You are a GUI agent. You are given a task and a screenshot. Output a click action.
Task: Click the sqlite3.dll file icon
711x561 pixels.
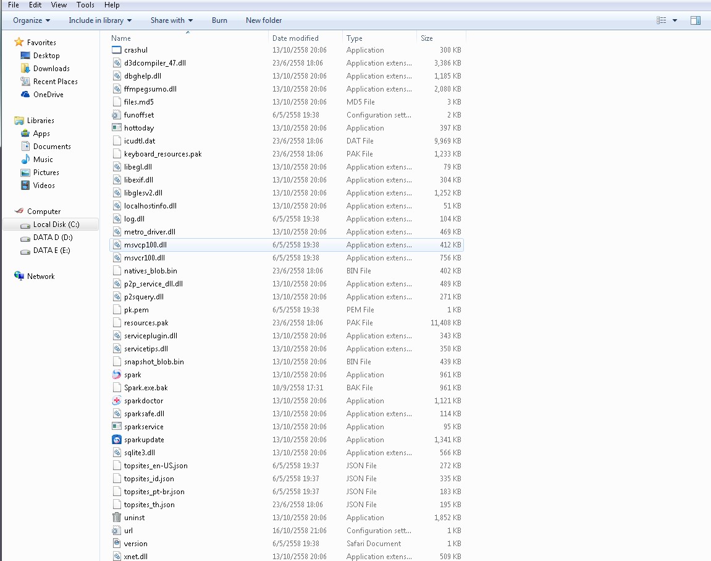pyautogui.click(x=117, y=453)
